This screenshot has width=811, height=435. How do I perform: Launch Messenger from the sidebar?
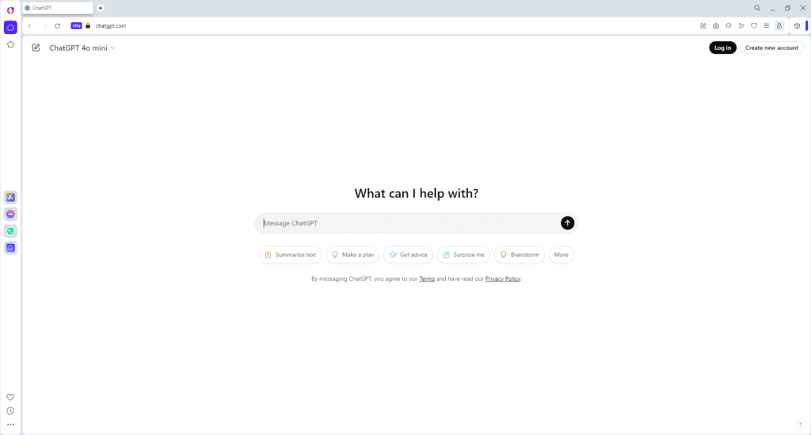click(x=10, y=214)
